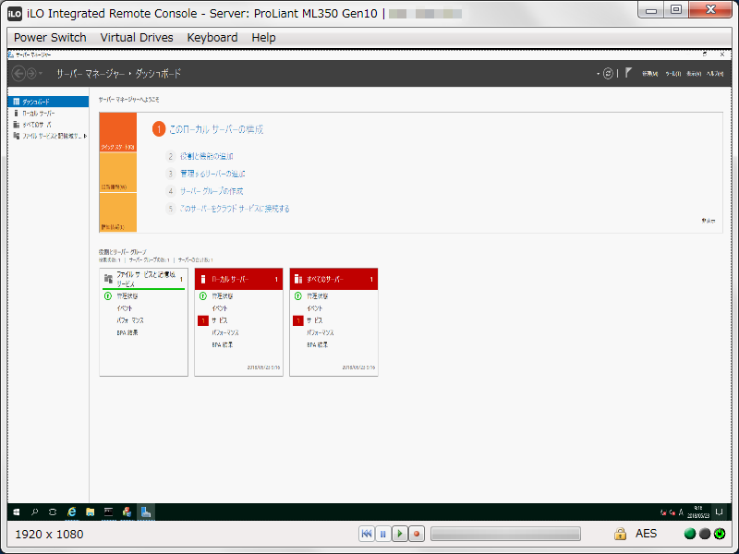Click the red badge beside ローカル サーバー サービス
This screenshot has width=739, height=554.
click(x=203, y=320)
